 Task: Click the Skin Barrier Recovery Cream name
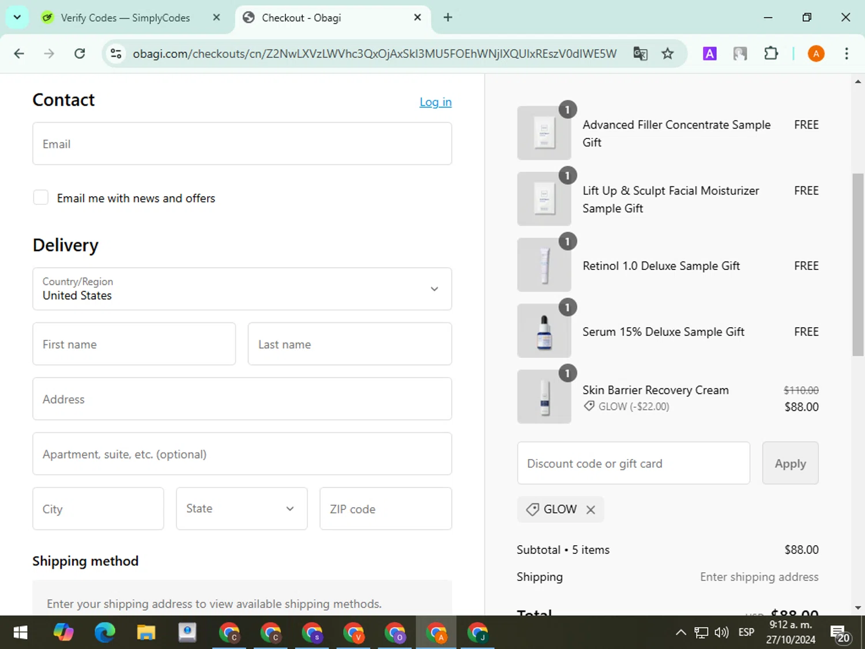pos(656,390)
